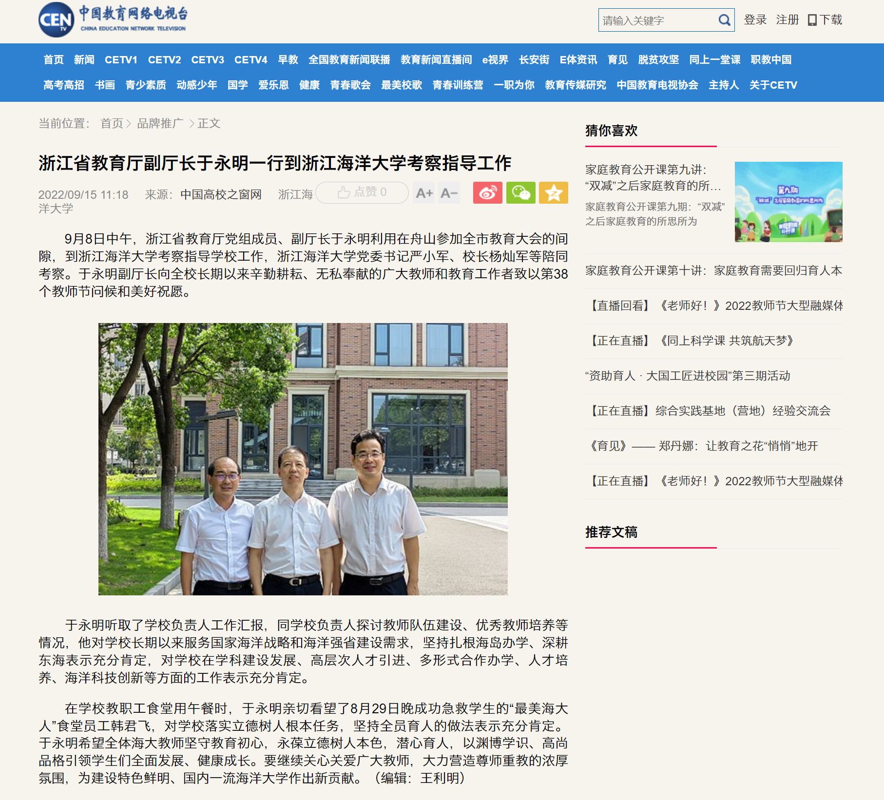
Task: Open 家庭教育公开课第九讲 recommended article title
Action: [653, 177]
